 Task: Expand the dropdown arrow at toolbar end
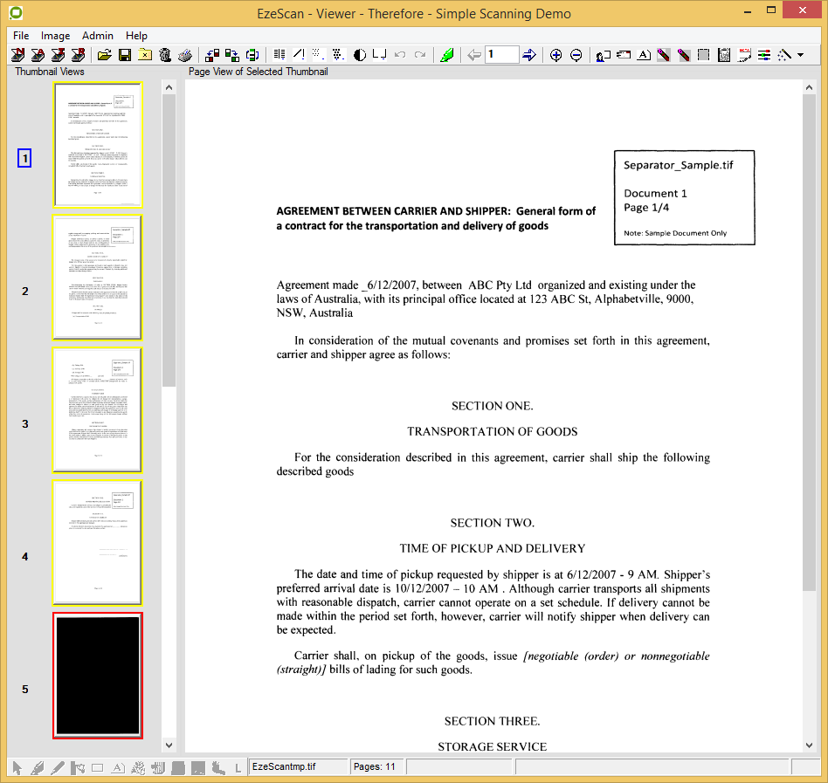coord(801,55)
